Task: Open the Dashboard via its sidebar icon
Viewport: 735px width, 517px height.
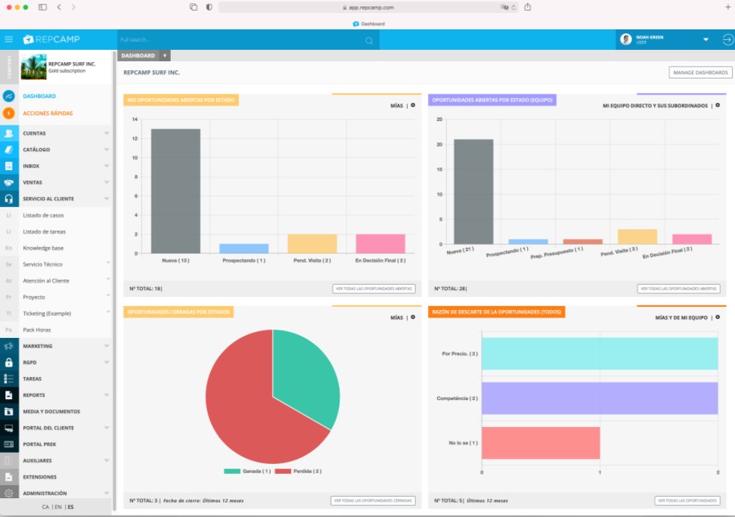Action: pos(8,96)
